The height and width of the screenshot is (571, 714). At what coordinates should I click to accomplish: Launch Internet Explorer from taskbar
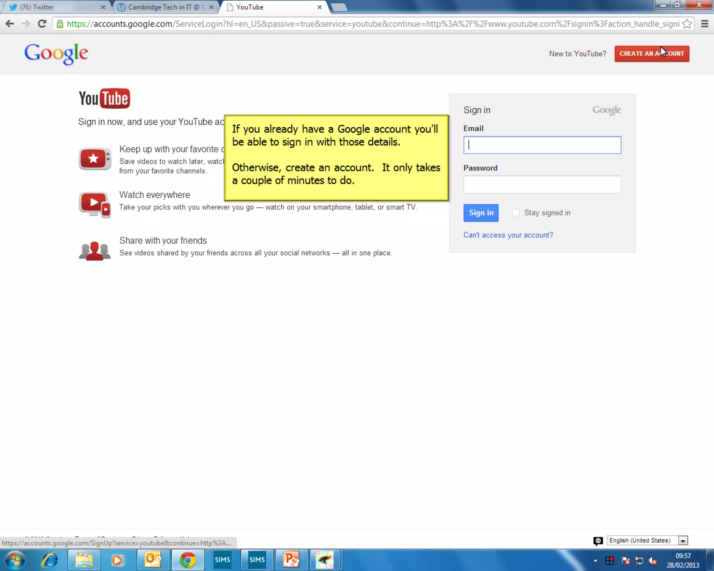point(50,560)
